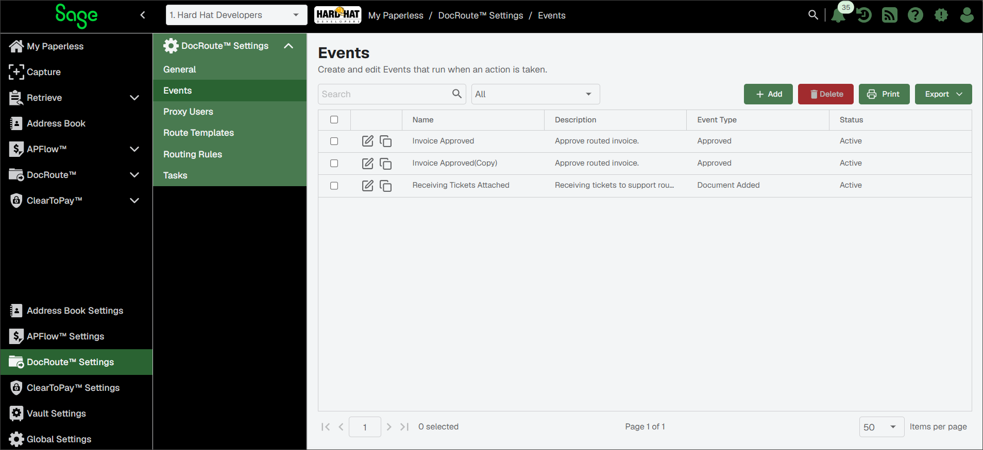Open Routing Rules settings

[x=230, y=154]
